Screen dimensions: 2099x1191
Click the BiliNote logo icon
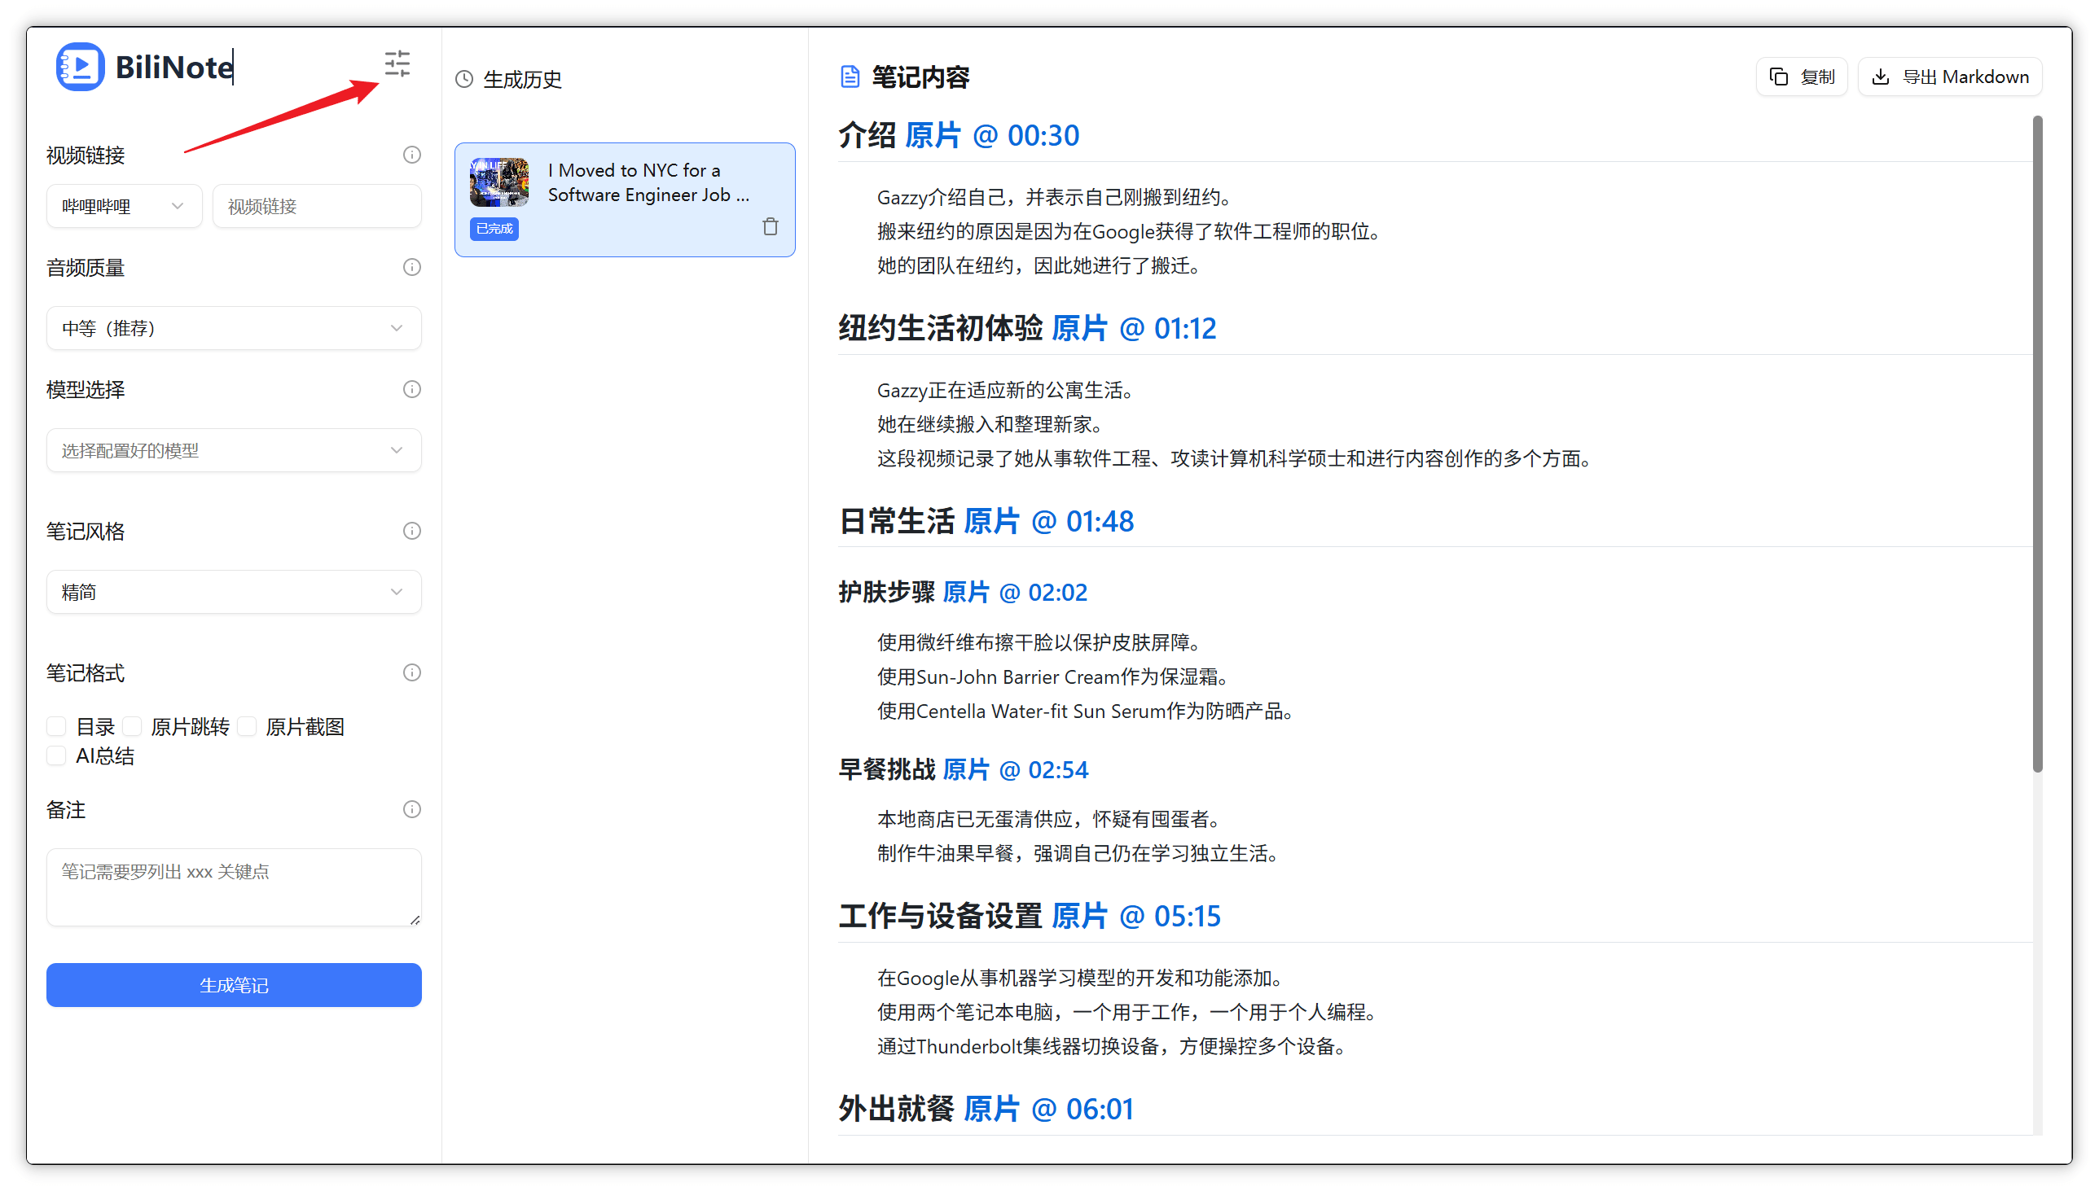tap(79, 66)
